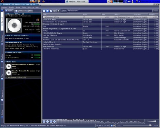Click the button right of the search field
Viewport: 160px width, 128px height.
pos(156,11)
